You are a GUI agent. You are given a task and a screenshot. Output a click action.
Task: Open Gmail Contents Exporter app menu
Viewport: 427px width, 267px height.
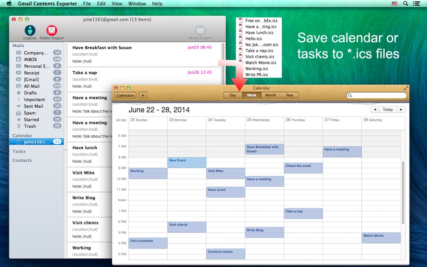click(47, 4)
